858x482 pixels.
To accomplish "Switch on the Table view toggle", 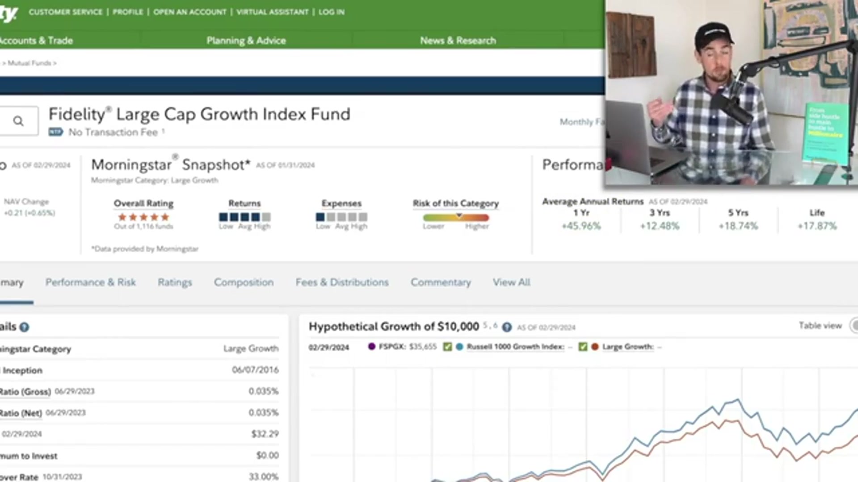I will click(854, 325).
